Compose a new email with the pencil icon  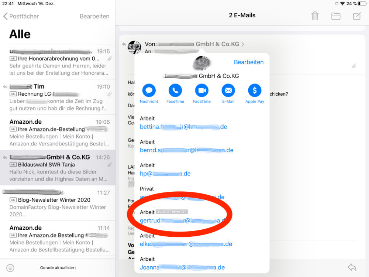tap(357, 16)
